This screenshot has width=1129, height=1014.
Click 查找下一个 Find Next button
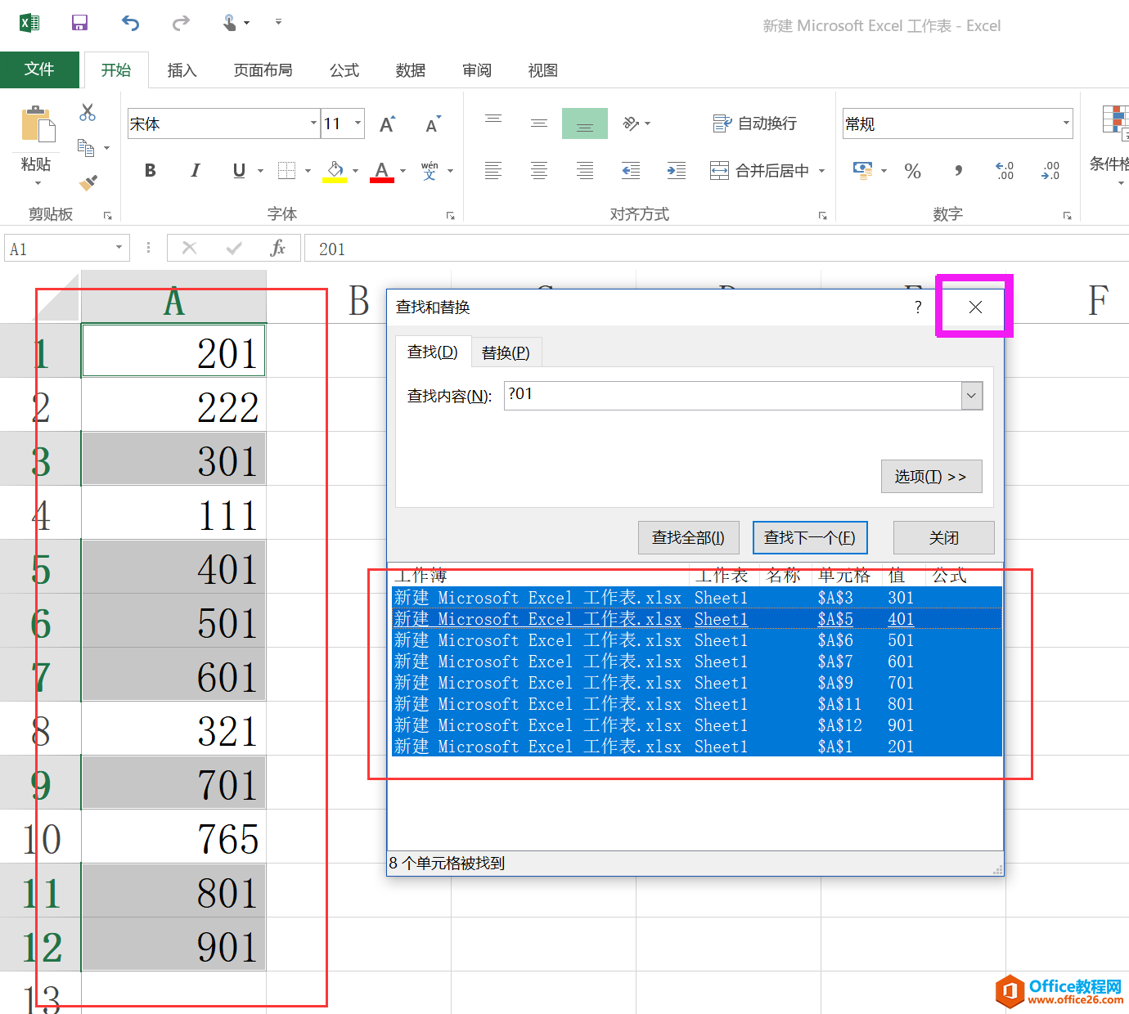pyautogui.click(x=810, y=537)
